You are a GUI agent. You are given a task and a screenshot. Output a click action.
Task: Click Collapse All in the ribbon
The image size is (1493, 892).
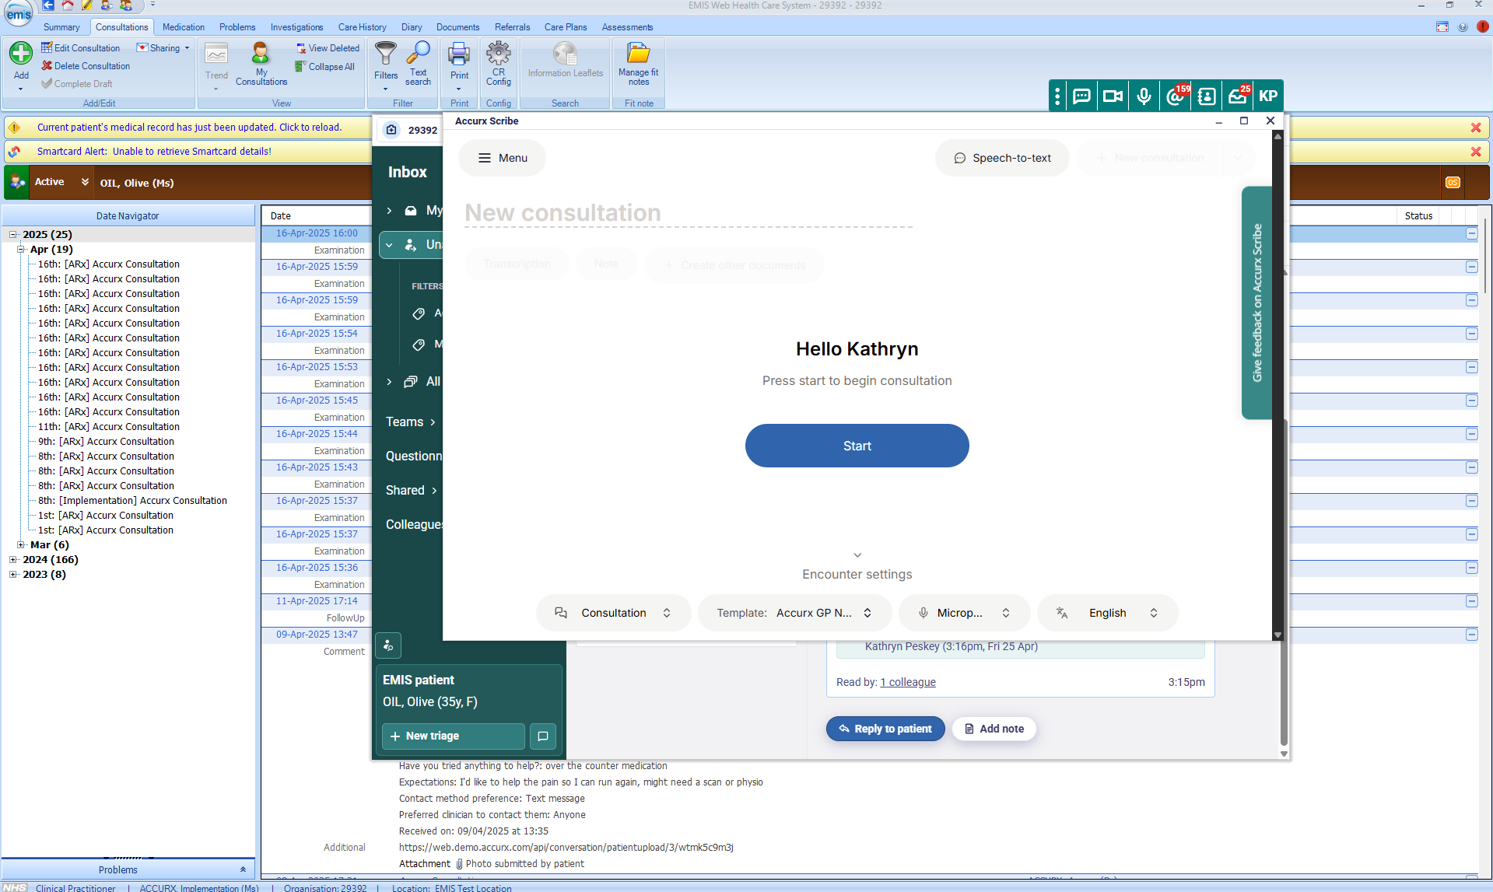click(x=325, y=67)
